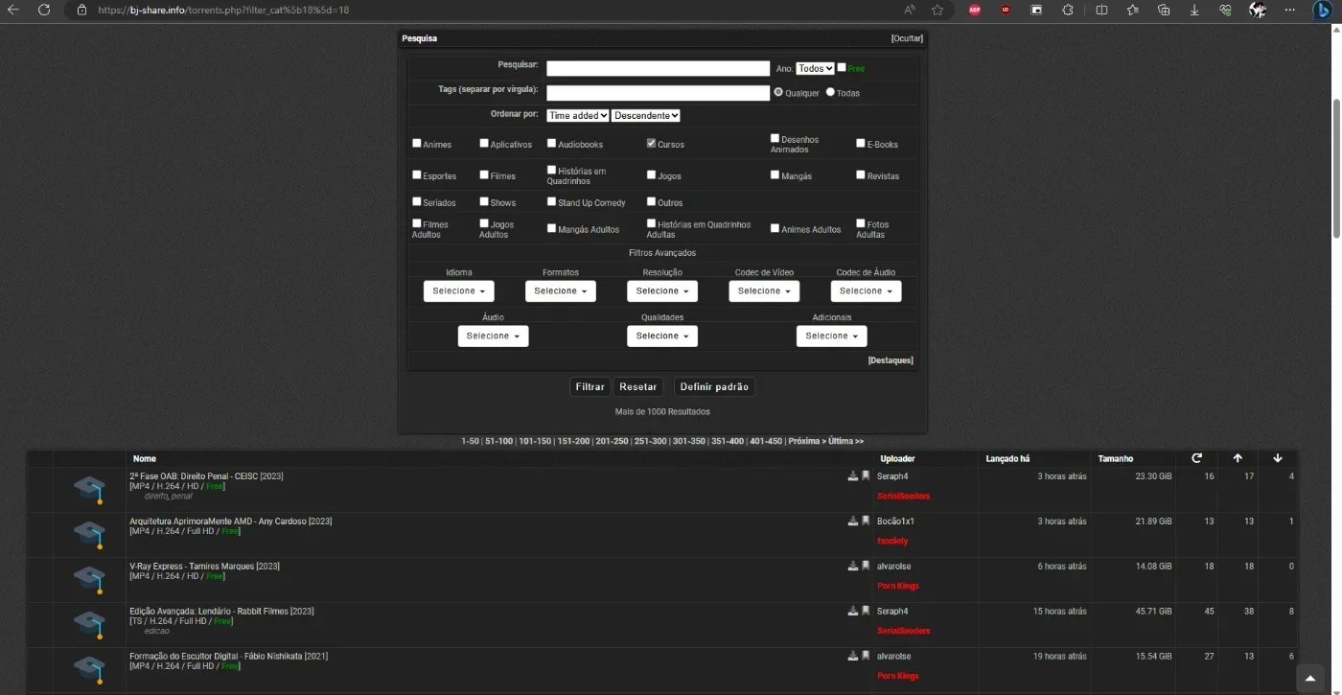The height and width of the screenshot is (695, 1342).
Task: Open the Ano year dropdown set to Todos
Action: (x=815, y=68)
